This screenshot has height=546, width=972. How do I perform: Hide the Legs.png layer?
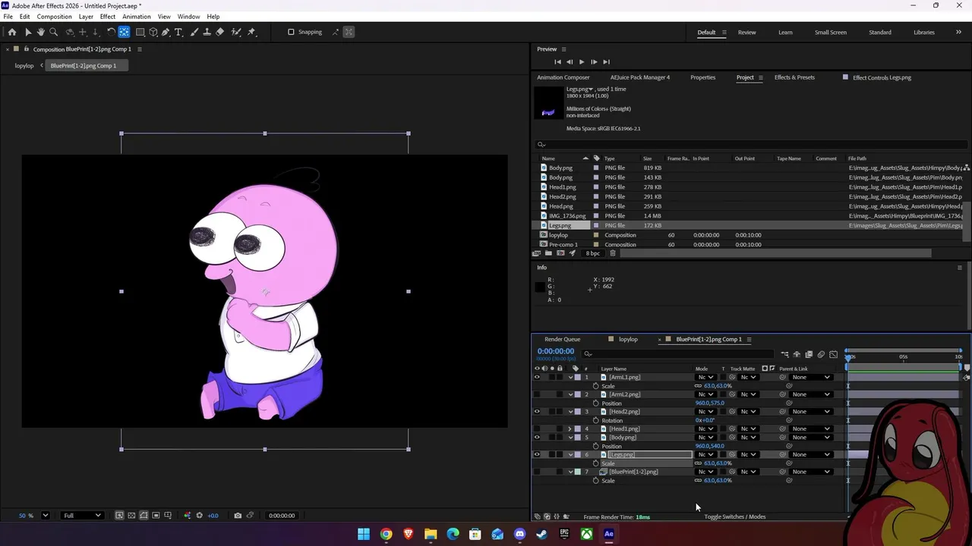pyautogui.click(x=537, y=454)
